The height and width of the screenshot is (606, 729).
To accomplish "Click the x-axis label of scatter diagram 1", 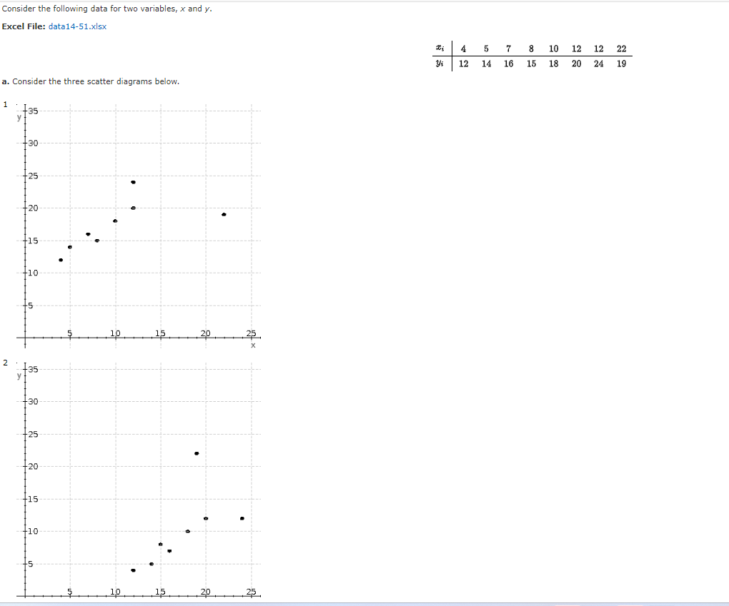I will click(252, 345).
